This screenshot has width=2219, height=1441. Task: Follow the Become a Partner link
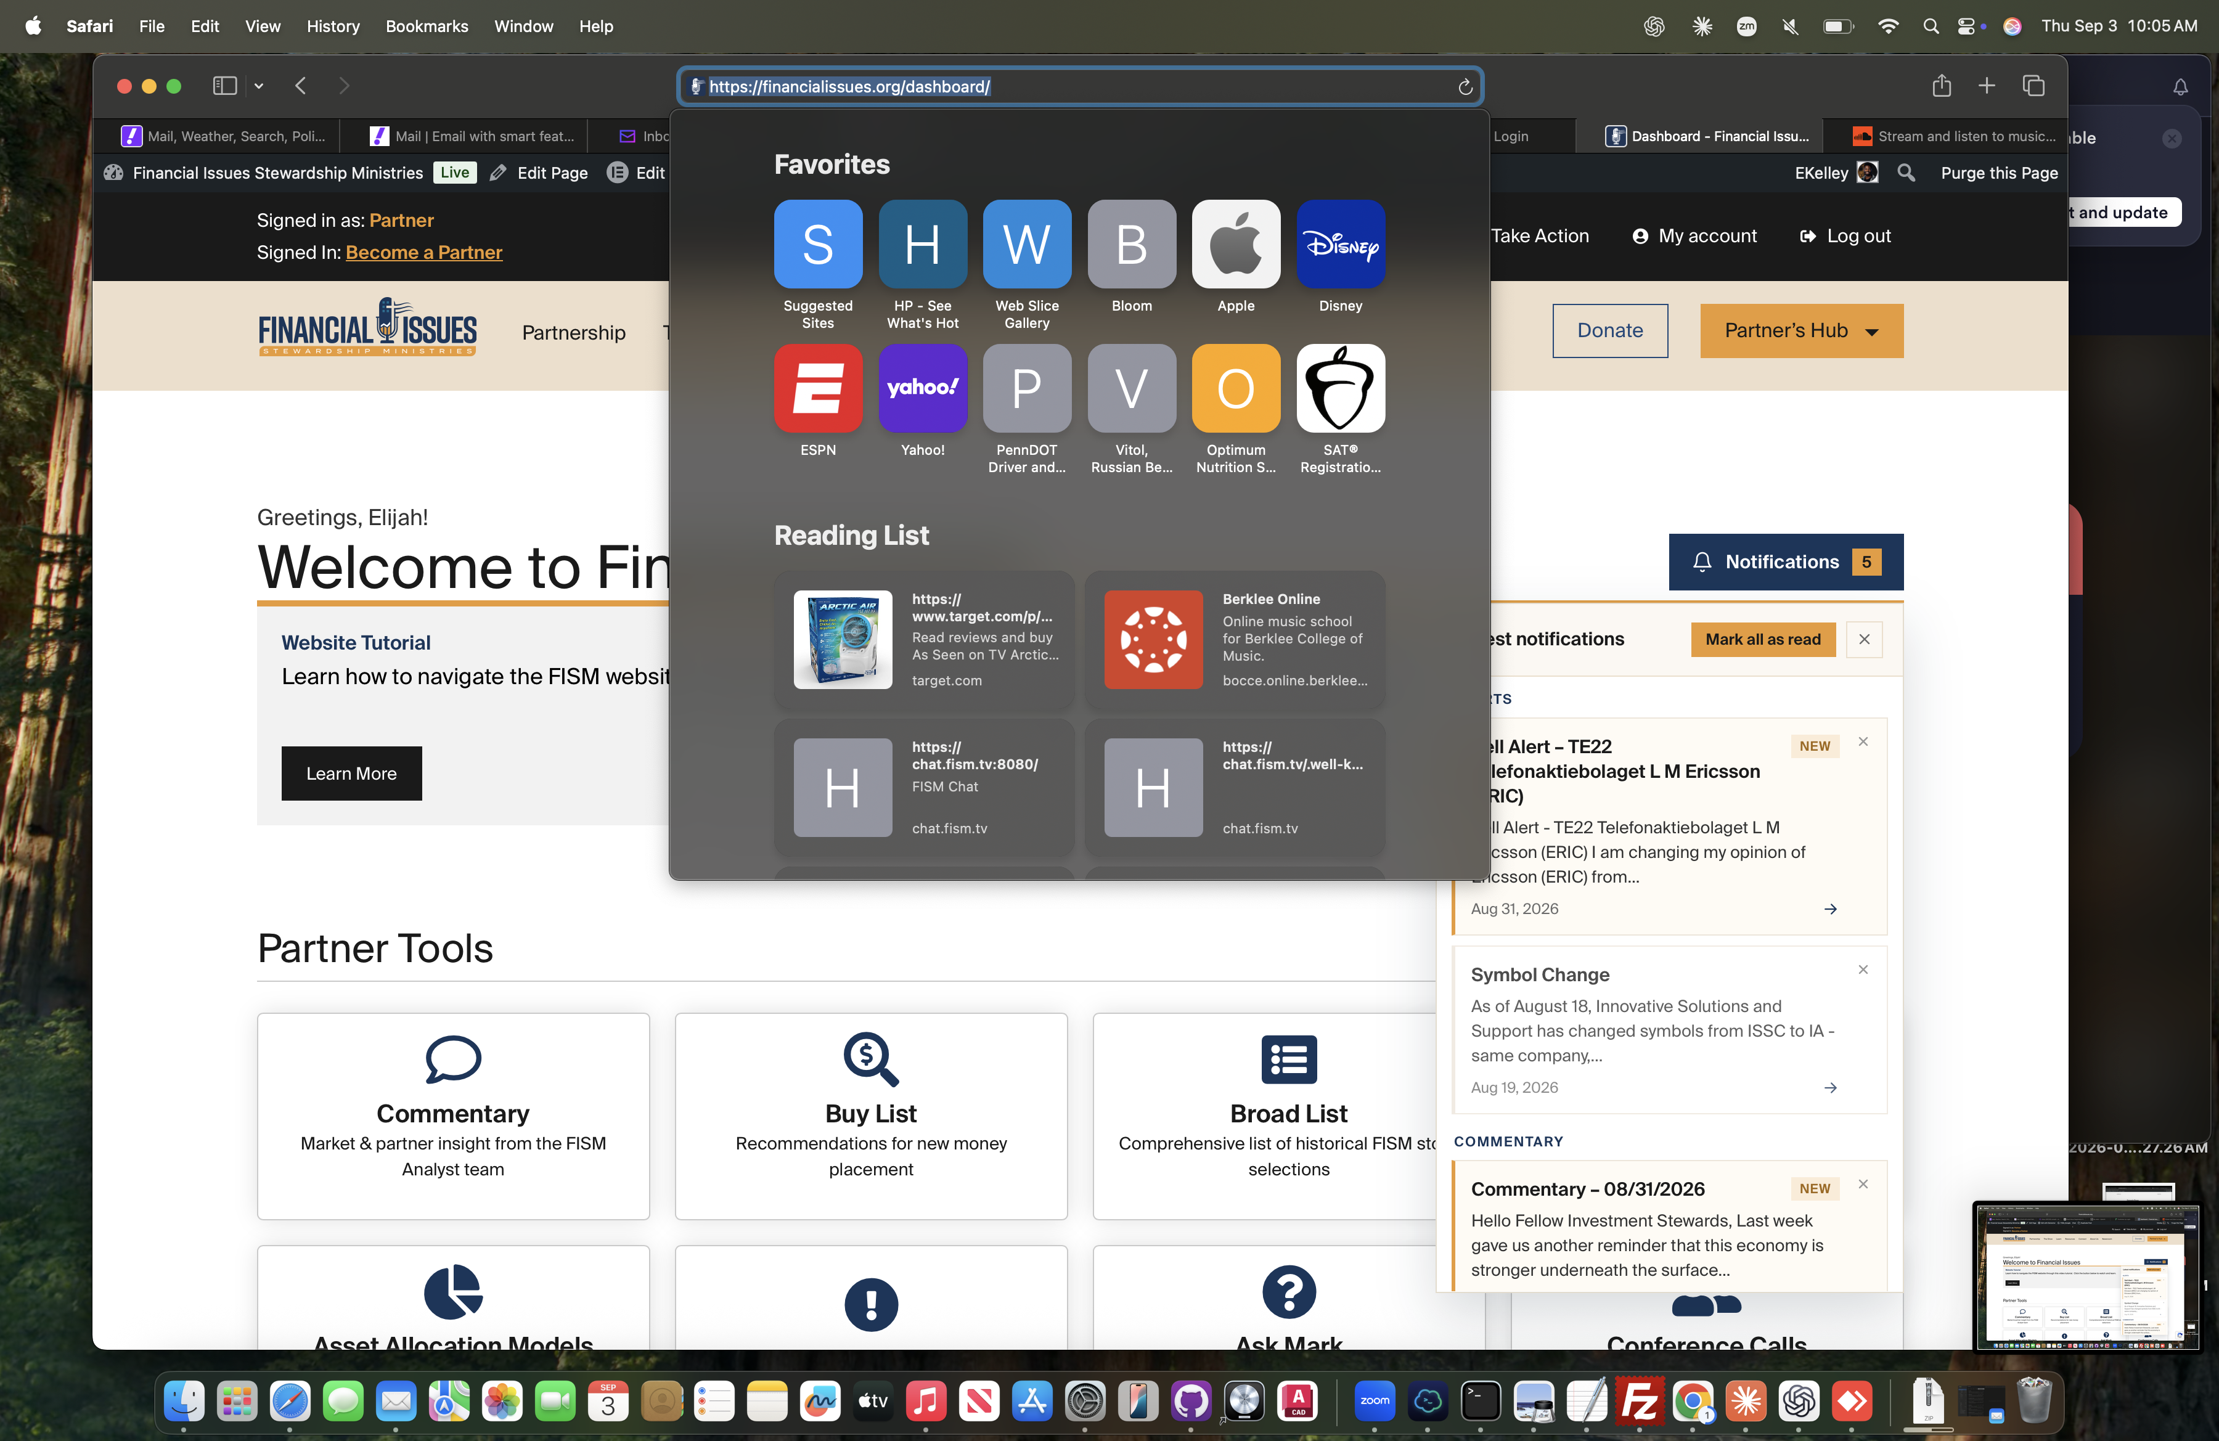423,251
